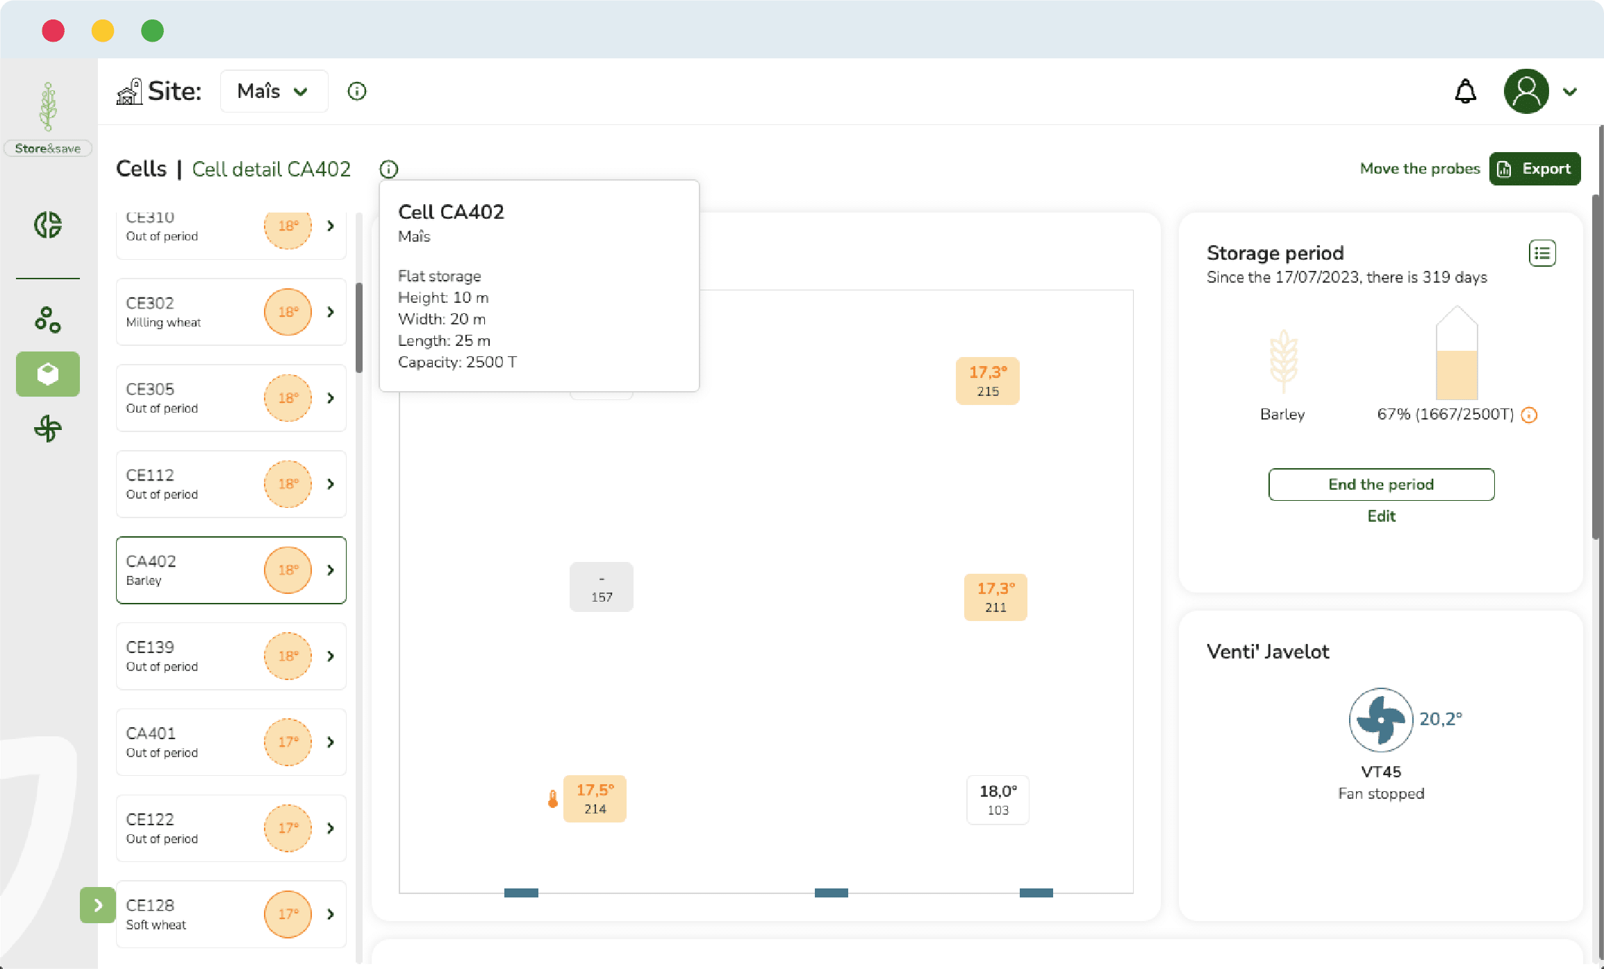Click info icon beside Cell detail CA402
The width and height of the screenshot is (1604, 969).
389,169
